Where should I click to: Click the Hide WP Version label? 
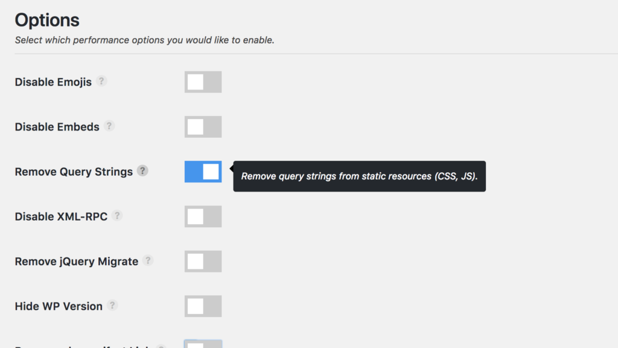coord(59,306)
